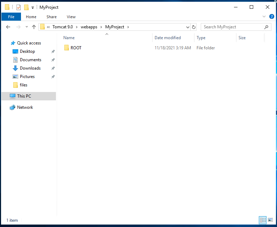This screenshot has height=227, width=277.
Task: Open Documents in the sidebar
Action: coord(30,60)
